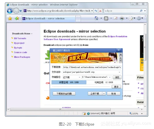The width and height of the screenshot is (154, 129).
Task: Click the RSS feeds icon
Action: point(106,18)
